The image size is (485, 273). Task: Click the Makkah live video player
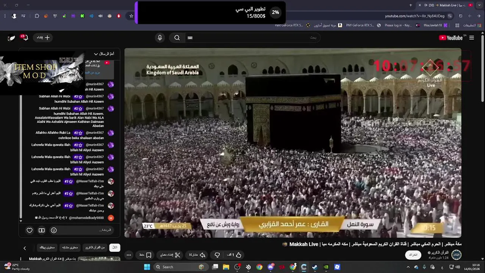pyautogui.click(x=293, y=143)
